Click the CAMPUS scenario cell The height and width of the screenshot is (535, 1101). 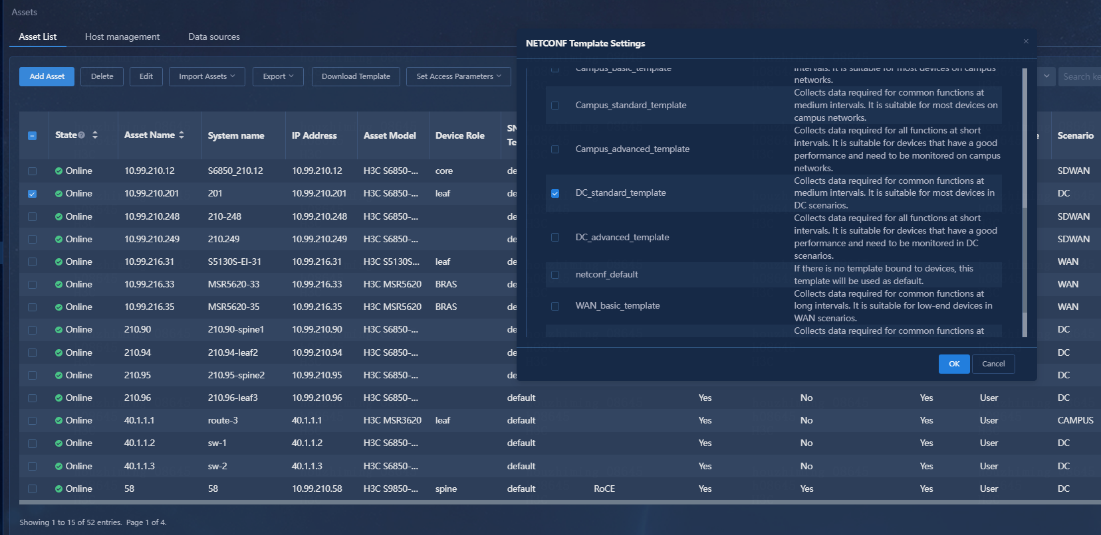1076,421
